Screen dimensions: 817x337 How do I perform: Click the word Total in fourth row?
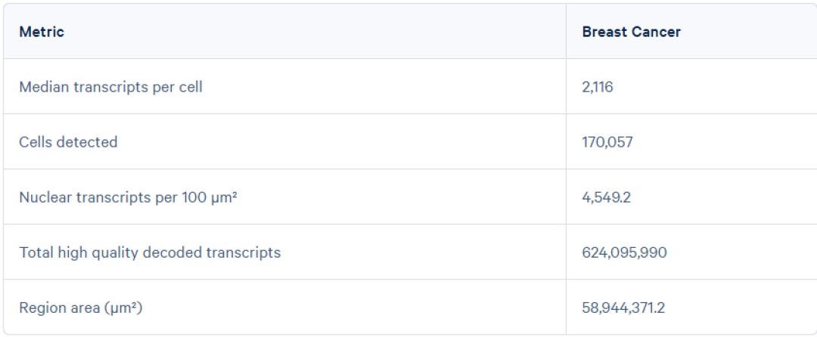tap(34, 252)
